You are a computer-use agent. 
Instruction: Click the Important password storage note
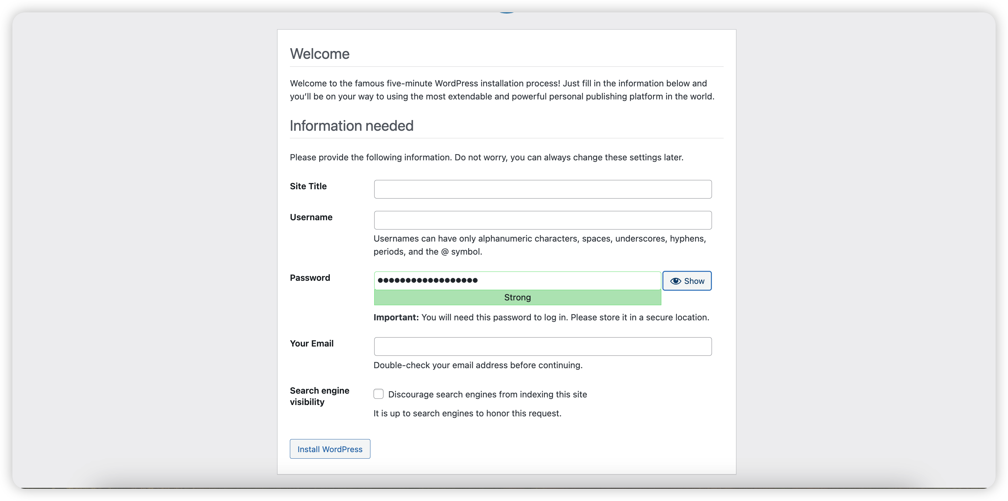541,317
